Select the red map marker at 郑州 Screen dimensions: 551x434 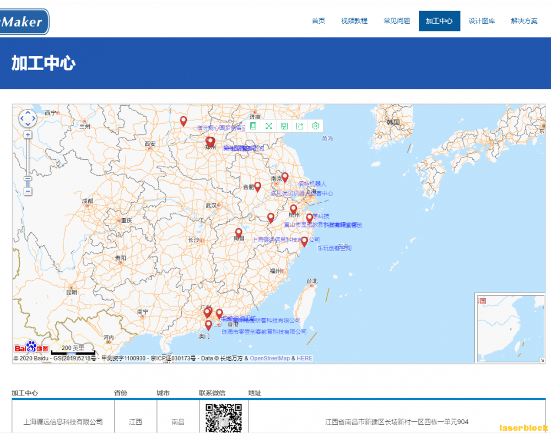point(210,142)
